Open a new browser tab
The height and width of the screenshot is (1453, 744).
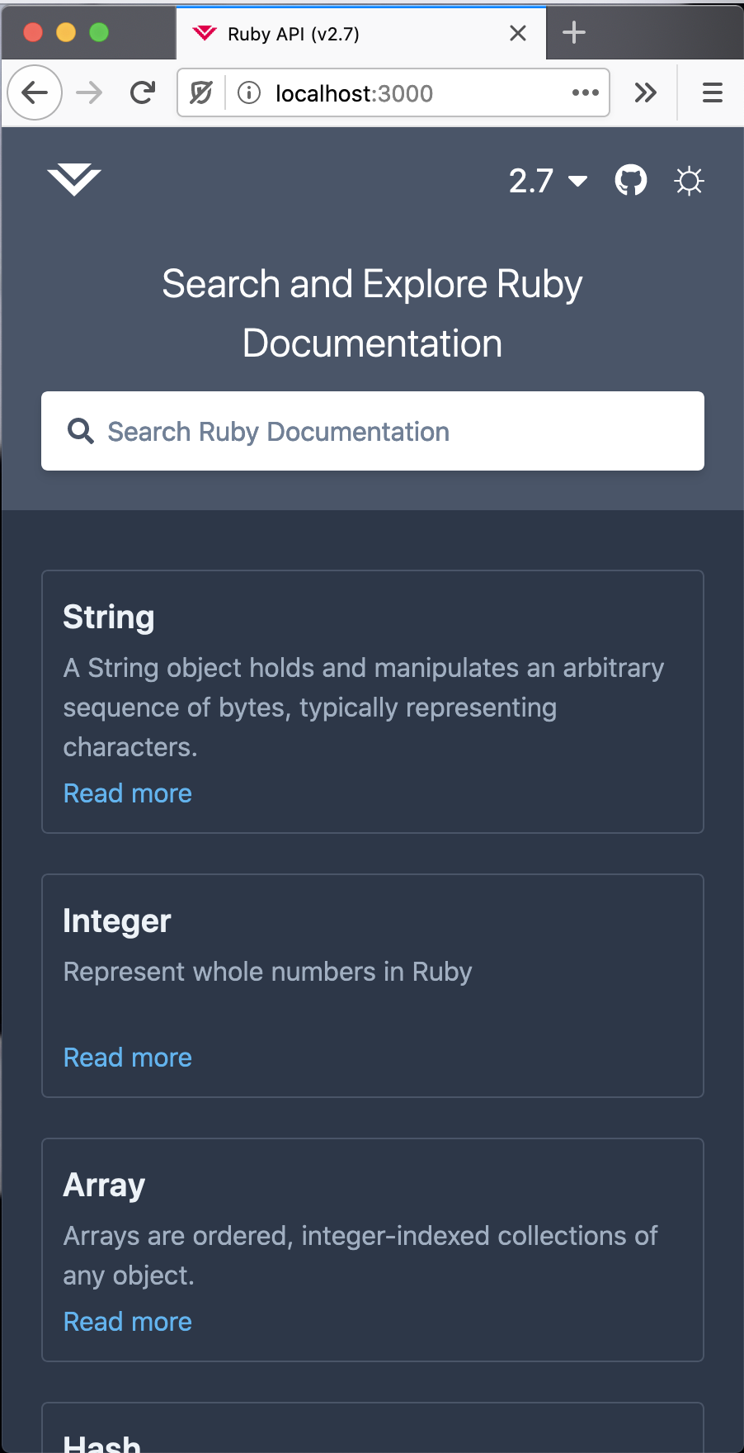click(574, 33)
